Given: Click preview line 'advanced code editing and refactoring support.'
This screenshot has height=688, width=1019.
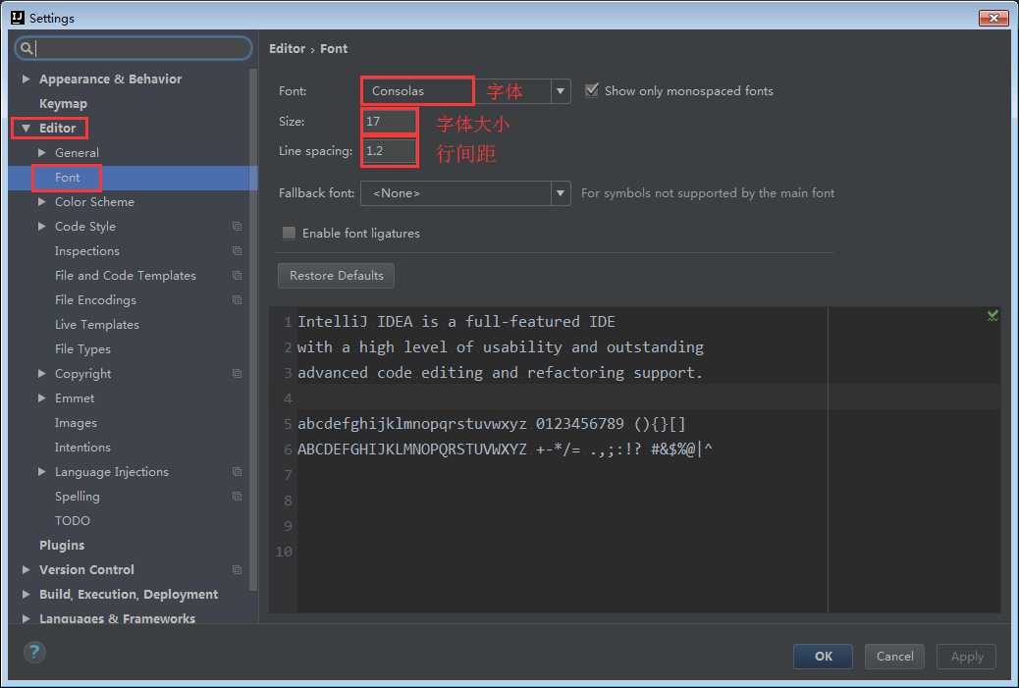Looking at the screenshot, I should pos(500,373).
